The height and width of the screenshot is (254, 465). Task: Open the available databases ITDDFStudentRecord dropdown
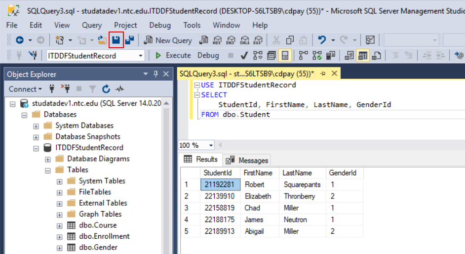click(x=140, y=56)
